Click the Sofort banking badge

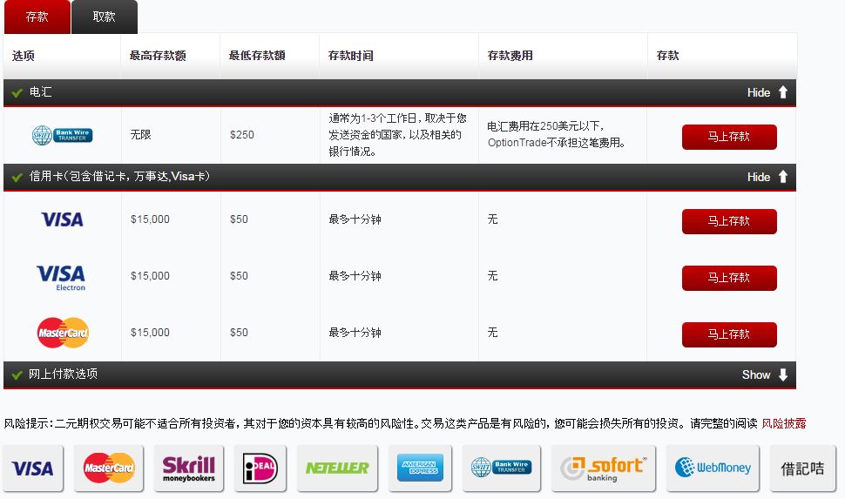click(603, 469)
